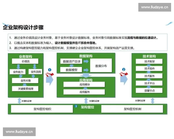Viewport: 174px width, 139px height.
Task: Select the slide title 企业架构设计步骤
Action: [x=23, y=28]
